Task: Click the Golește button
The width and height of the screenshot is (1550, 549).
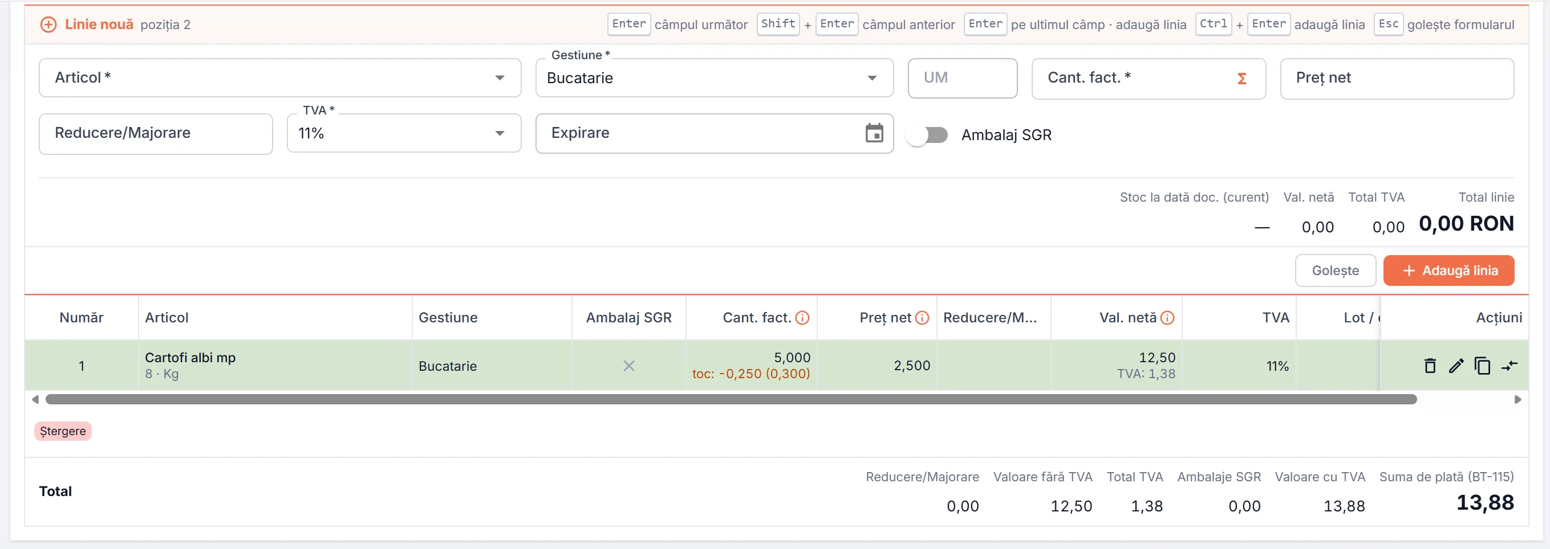Action: click(x=1335, y=271)
